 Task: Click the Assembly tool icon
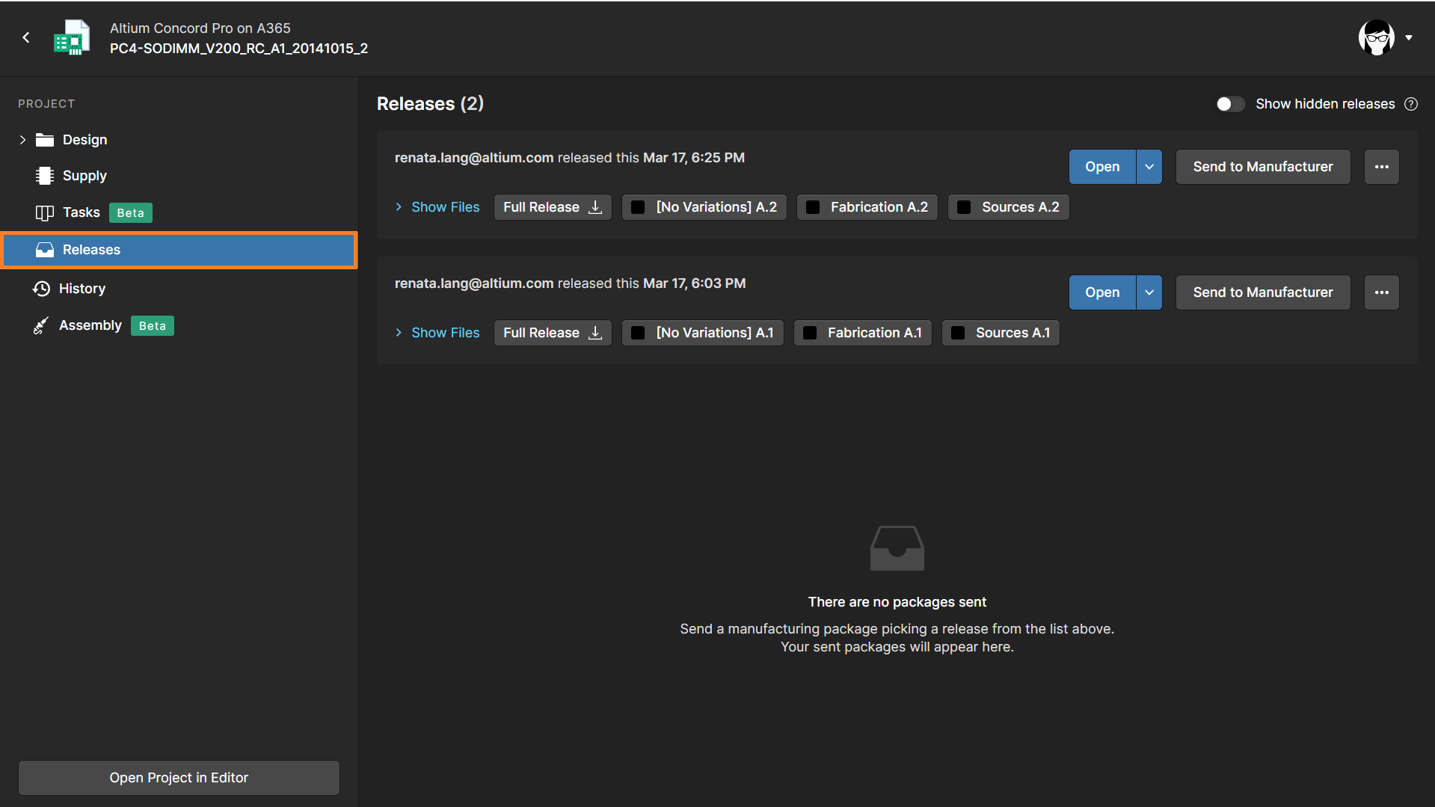pos(41,325)
